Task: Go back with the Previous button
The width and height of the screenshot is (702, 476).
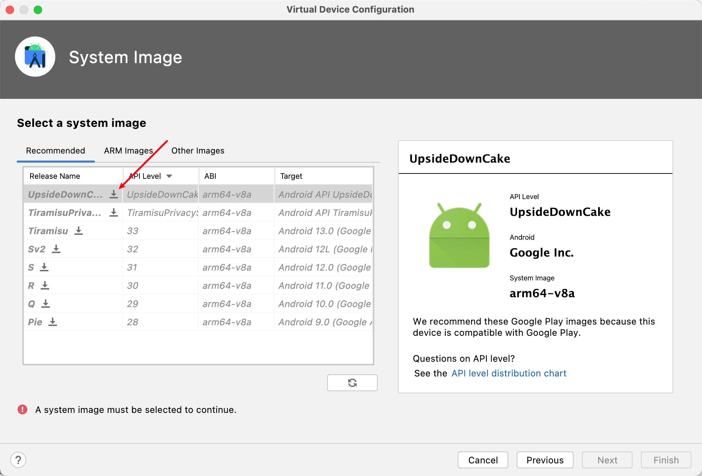Action: click(545, 460)
